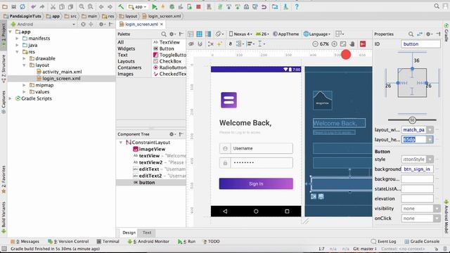450x253 pixels.
Task: Click the ID input field with button
Action: coord(420,44)
